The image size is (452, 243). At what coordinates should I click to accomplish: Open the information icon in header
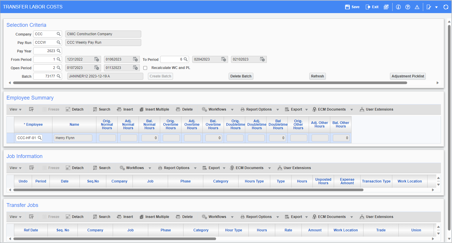point(398,7)
